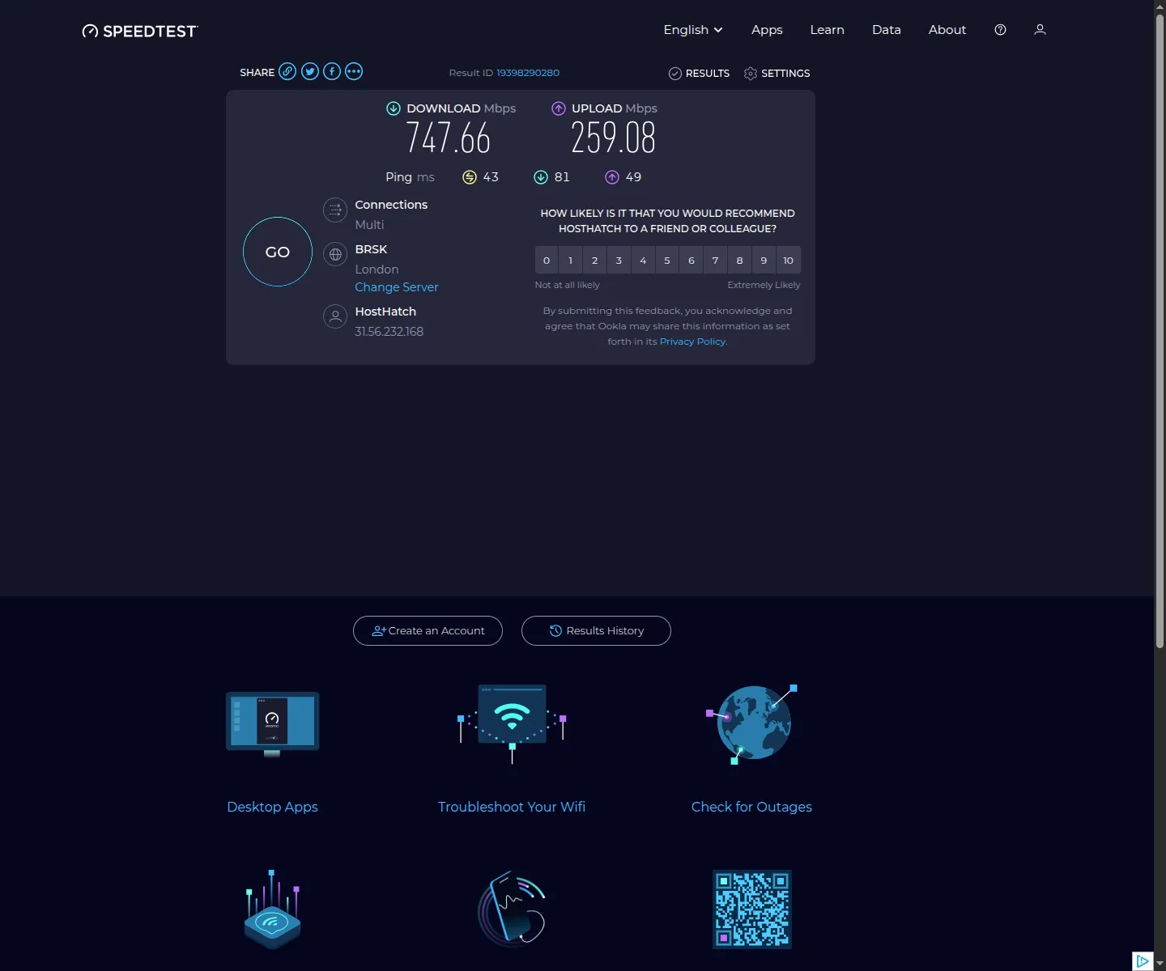Open the Learn menu item

[x=827, y=30]
